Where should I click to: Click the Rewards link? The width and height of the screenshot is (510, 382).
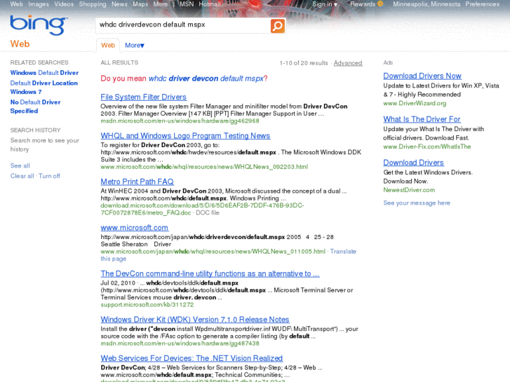tap(363, 4)
